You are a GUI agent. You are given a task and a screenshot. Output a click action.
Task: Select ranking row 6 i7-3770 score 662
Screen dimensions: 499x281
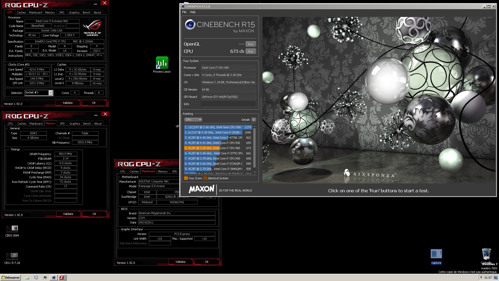tap(218, 153)
